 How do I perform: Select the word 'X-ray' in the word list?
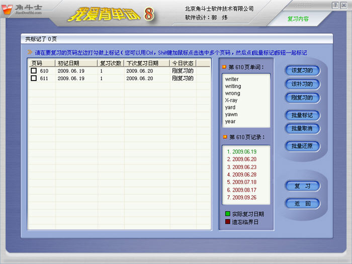pos(231,100)
